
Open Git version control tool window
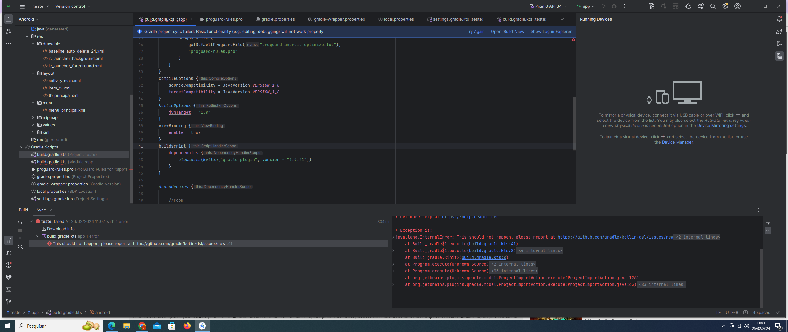click(9, 302)
